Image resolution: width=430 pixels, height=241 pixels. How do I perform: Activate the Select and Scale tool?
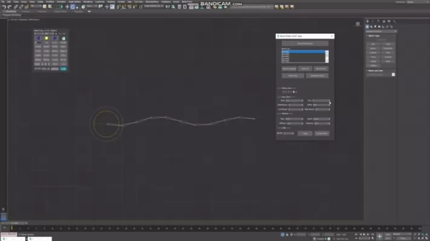click(77, 7)
